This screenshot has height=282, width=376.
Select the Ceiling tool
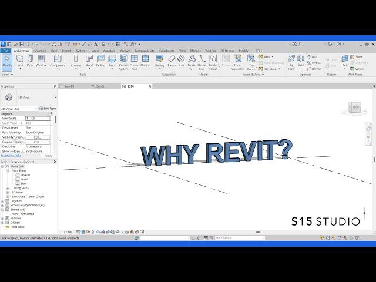(100, 61)
